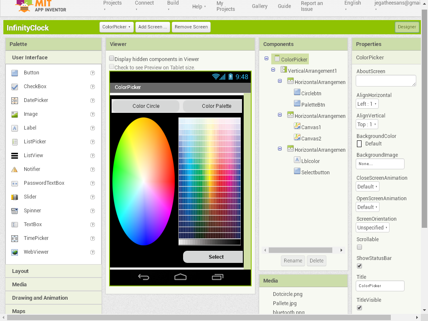428x321 pixels.
Task: Collapse the VerticalArrangement1 tree node
Action: coord(273,70)
